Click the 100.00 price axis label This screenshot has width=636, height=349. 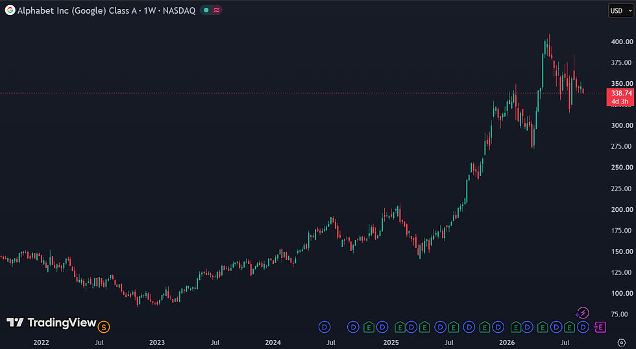click(622, 293)
